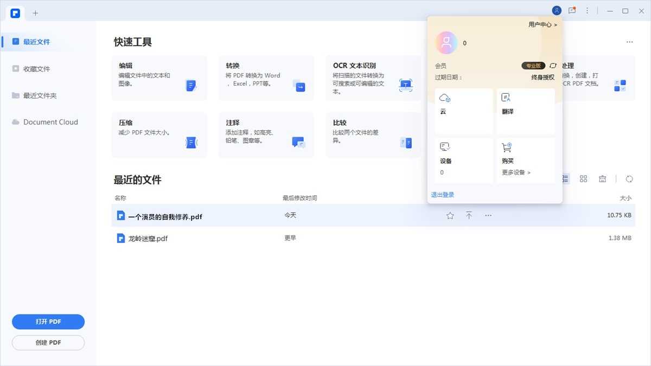Switch to list view of recent files
This screenshot has width=651, height=366.
click(x=566, y=178)
